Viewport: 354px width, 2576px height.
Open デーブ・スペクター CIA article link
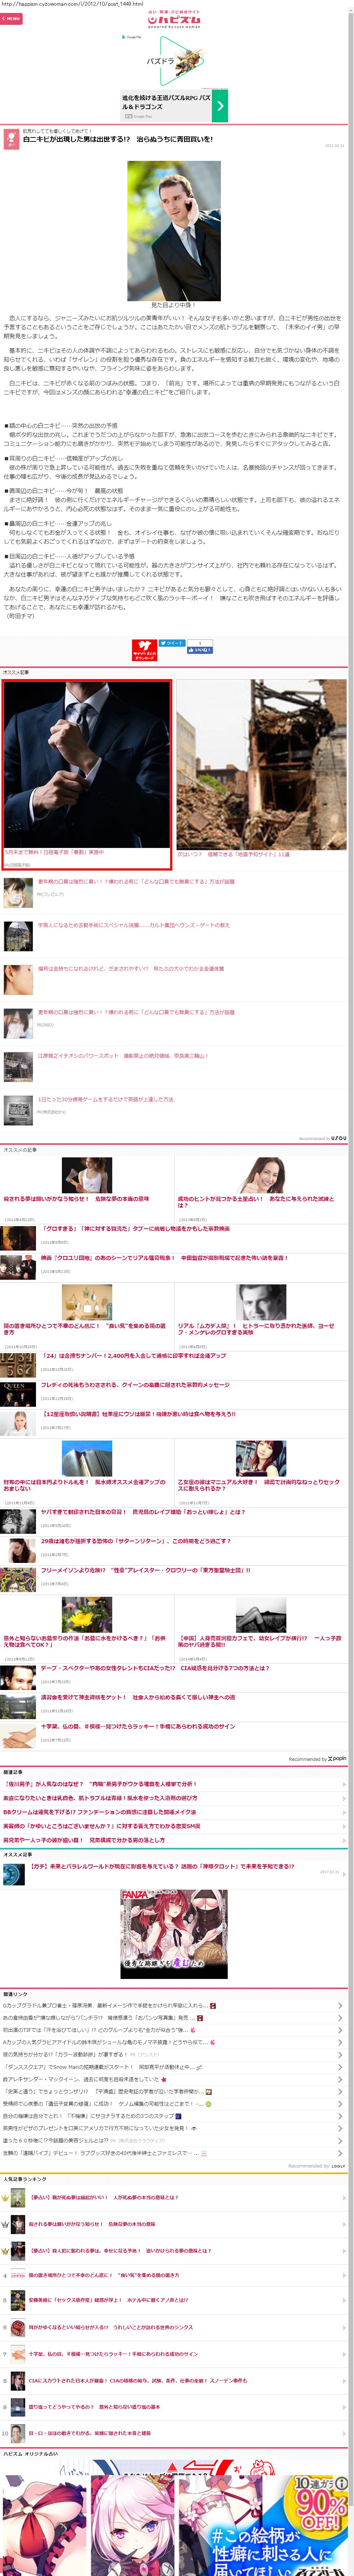click(x=155, y=1668)
